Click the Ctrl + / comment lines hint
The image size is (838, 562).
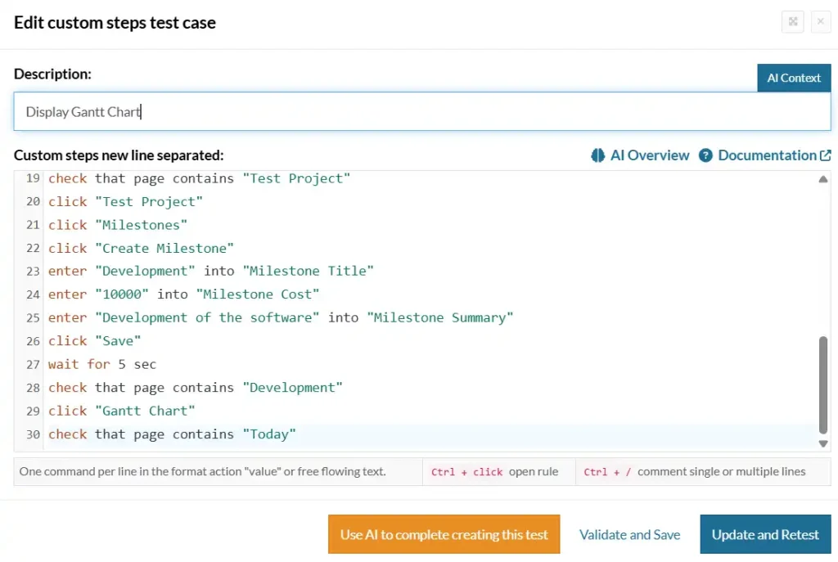coord(694,472)
